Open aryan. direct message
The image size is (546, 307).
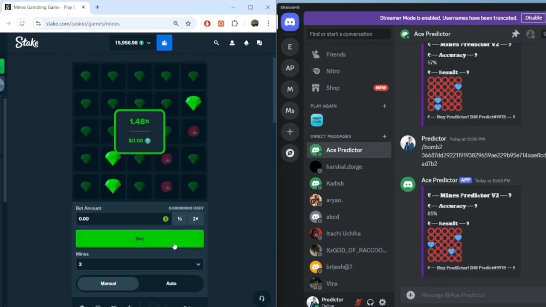click(x=349, y=200)
